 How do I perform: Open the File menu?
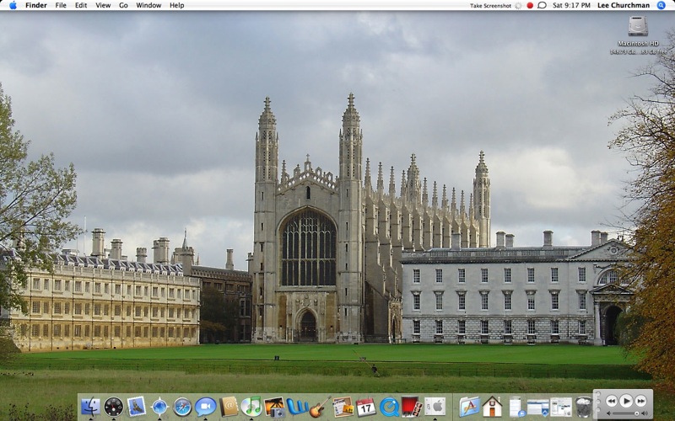pyautogui.click(x=61, y=5)
